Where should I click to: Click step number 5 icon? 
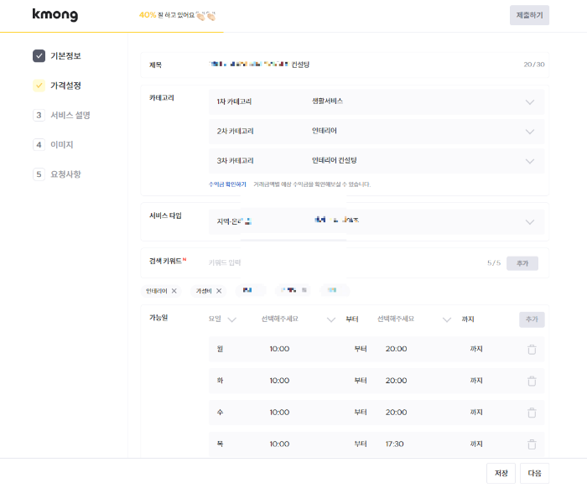coord(39,174)
